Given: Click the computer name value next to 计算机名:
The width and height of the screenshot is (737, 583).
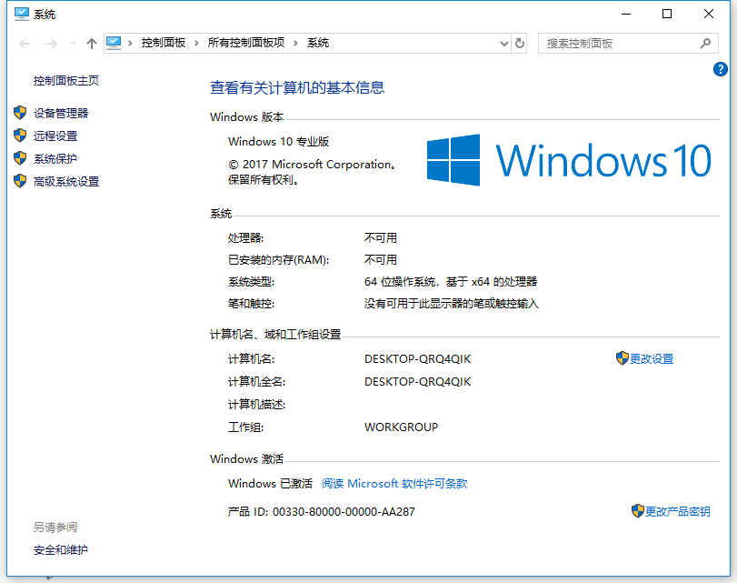Looking at the screenshot, I should [417, 359].
